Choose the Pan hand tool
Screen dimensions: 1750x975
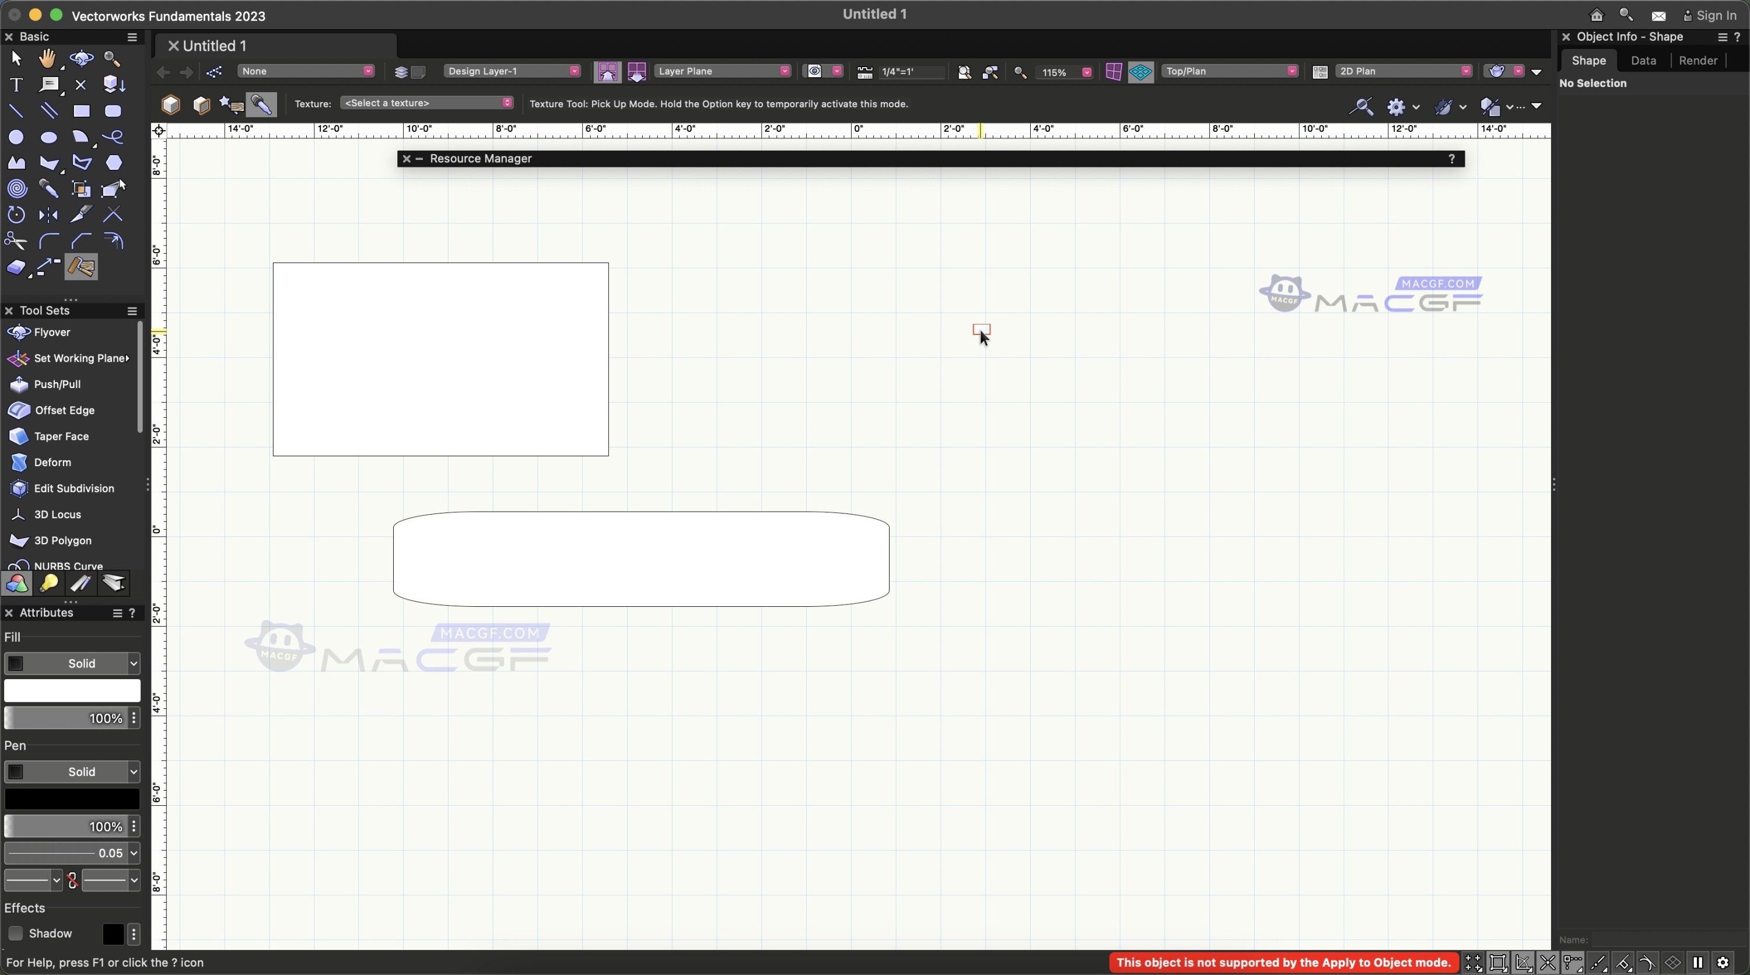click(x=48, y=59)
